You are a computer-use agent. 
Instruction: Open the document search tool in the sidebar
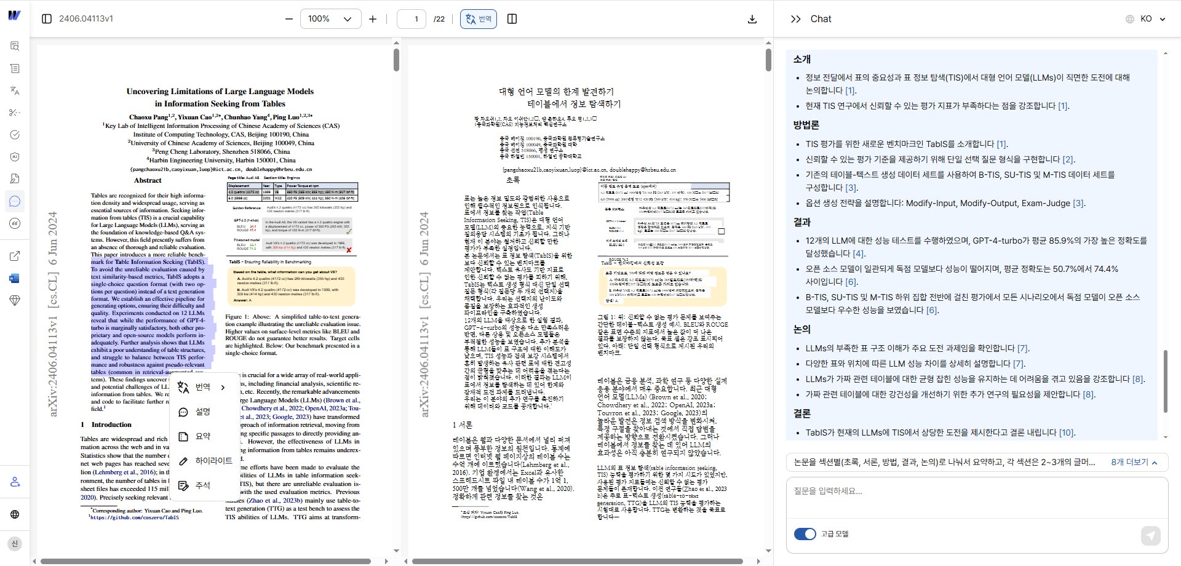click(x=15, y=46)
